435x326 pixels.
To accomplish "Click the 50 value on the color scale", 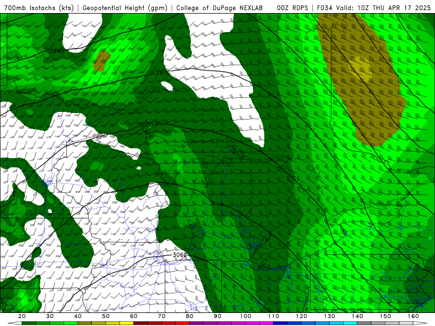I will coord(105,316).
